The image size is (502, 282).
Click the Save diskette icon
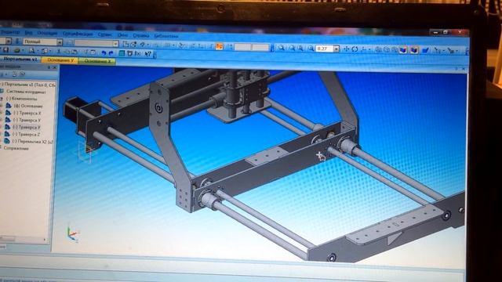[x=5, y=50]
